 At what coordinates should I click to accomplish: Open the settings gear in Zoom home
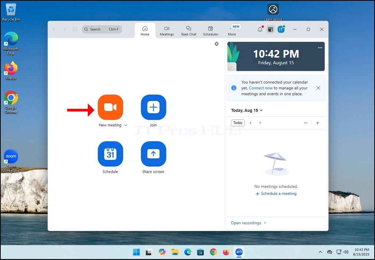[x=216, y=44]
